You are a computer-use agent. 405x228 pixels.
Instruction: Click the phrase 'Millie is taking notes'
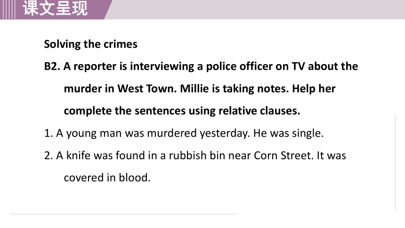pyautogui.click(x=234, y=89)
